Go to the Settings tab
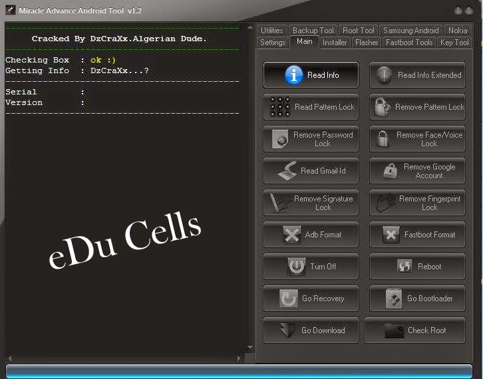The image size is (483, 379). point(273,42)
